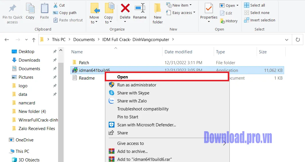The width and height of the screenshot is (305, 162).
Task: Open Downloads in navigation pane
Action: pos(29,60)
